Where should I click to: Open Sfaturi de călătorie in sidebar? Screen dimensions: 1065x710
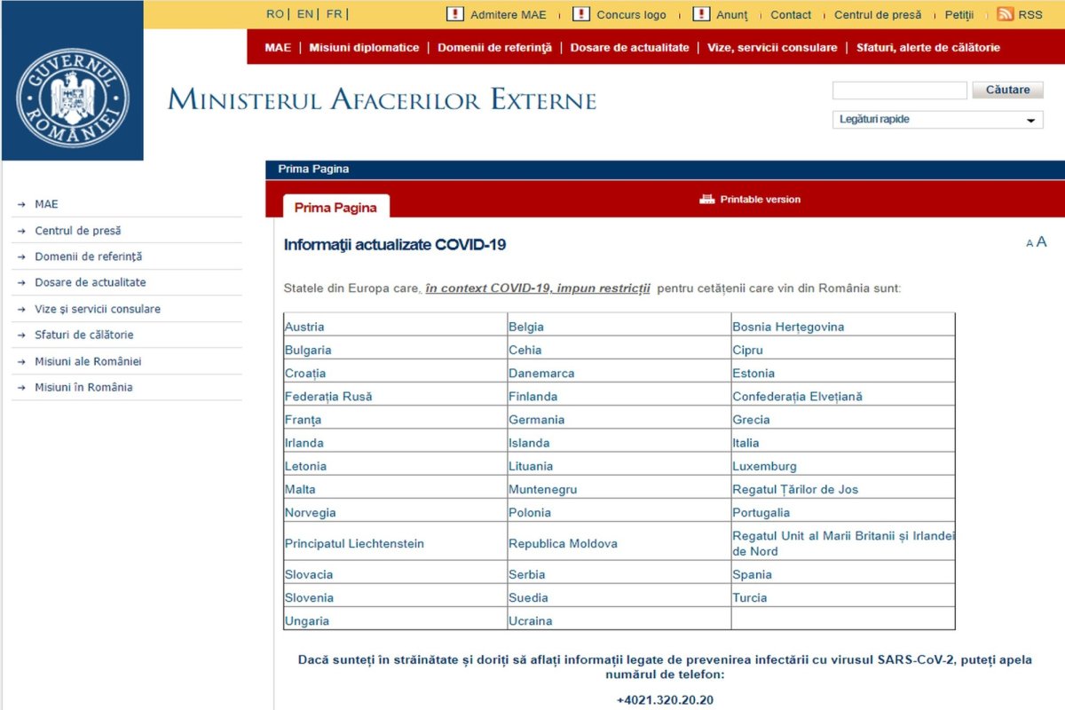[84, 335]
